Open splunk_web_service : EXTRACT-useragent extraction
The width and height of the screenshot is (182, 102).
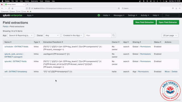coord(14,56)
